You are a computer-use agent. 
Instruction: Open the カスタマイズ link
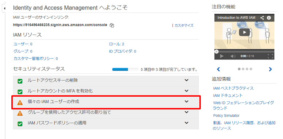tap(184, 26)
